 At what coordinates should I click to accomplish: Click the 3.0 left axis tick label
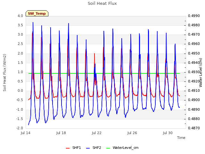click(x=20, y=35)
